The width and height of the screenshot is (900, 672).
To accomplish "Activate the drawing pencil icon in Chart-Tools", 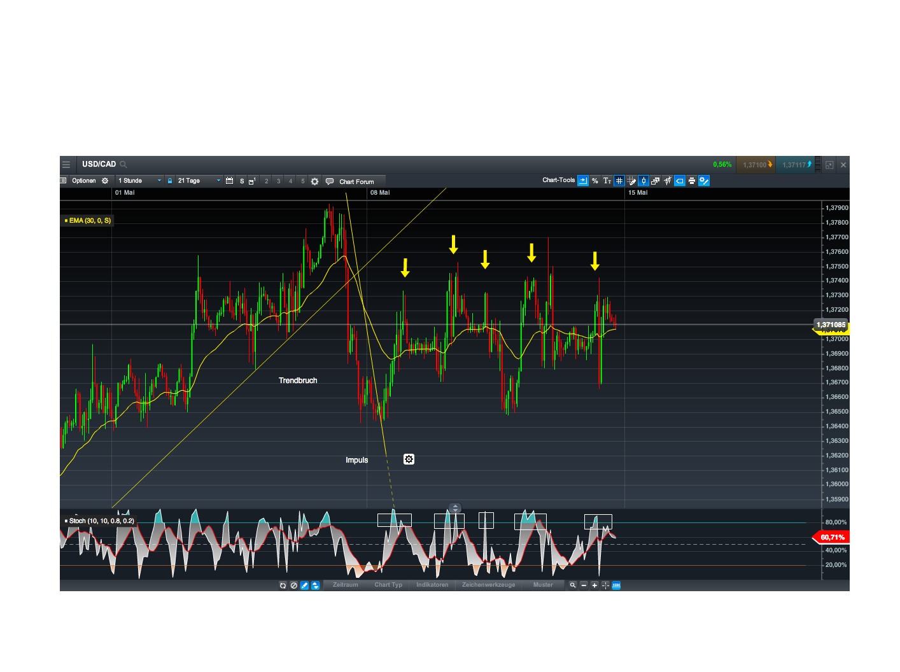I will point(631,181).
